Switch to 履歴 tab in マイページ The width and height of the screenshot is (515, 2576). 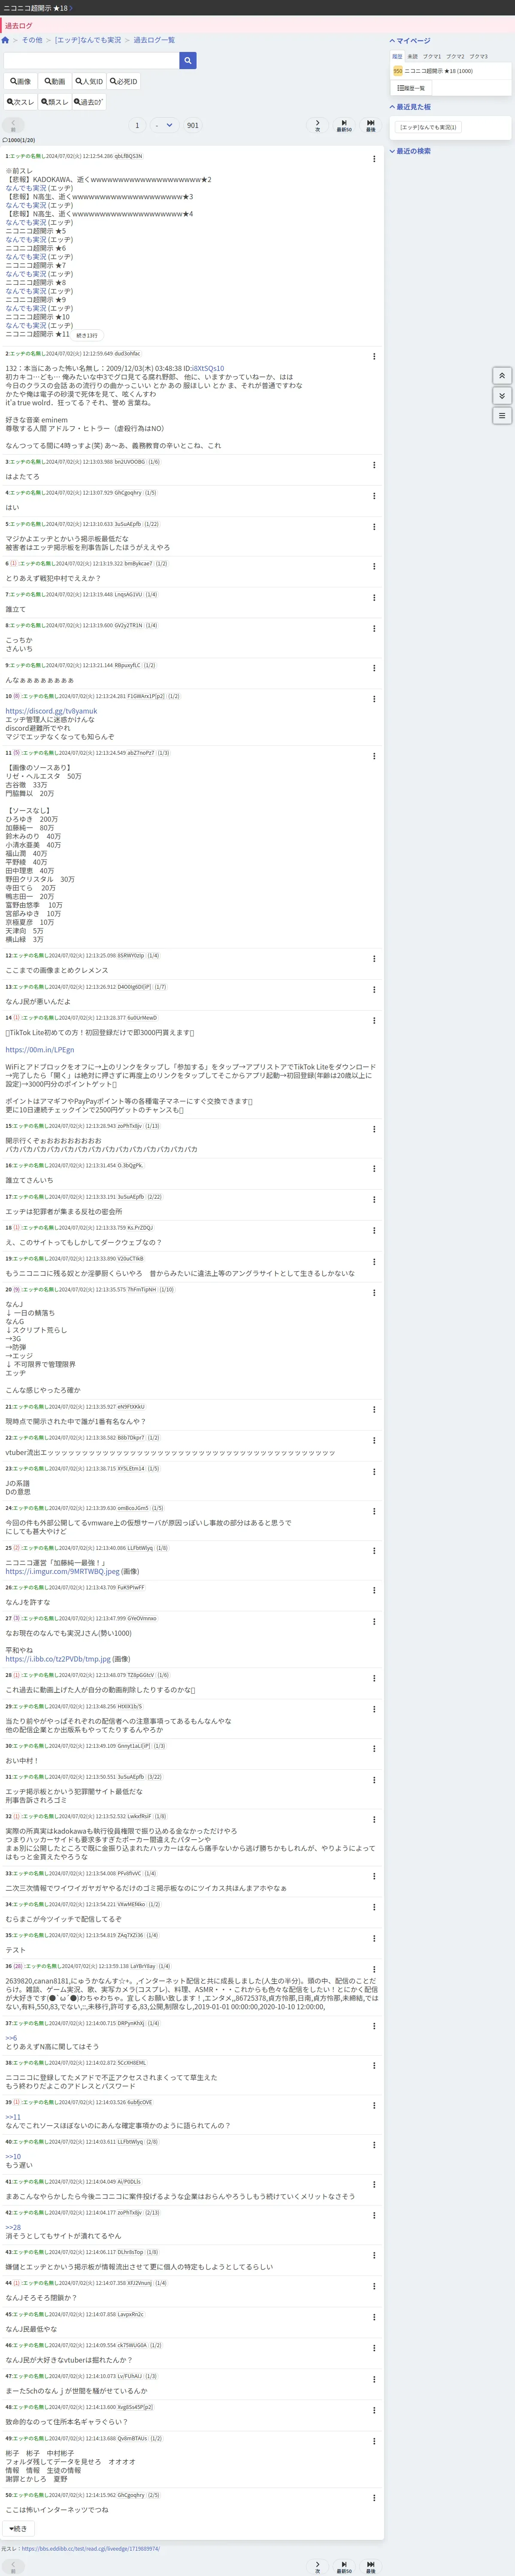coord(397,57)
